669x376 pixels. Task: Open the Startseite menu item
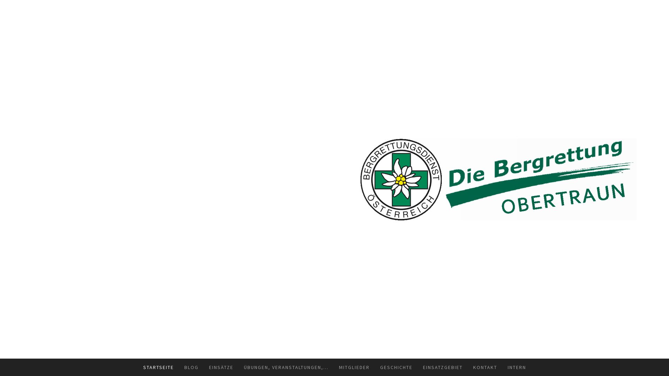[x=158, y=367]
